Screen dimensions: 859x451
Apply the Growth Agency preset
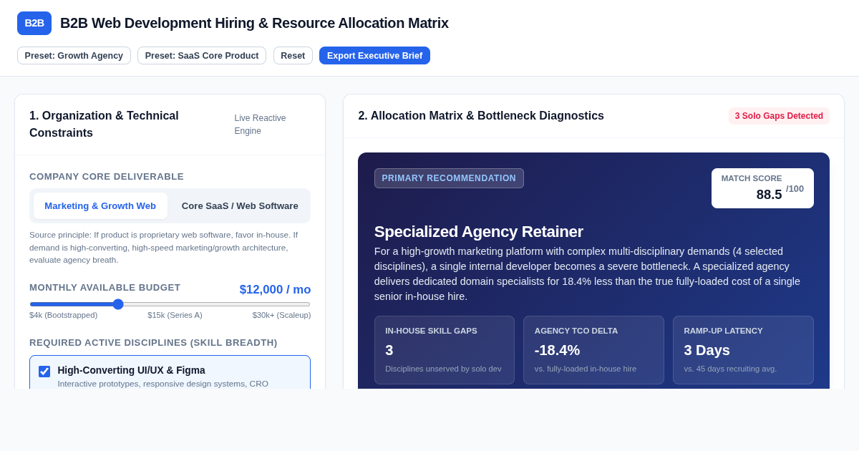[x=74, y=56]
